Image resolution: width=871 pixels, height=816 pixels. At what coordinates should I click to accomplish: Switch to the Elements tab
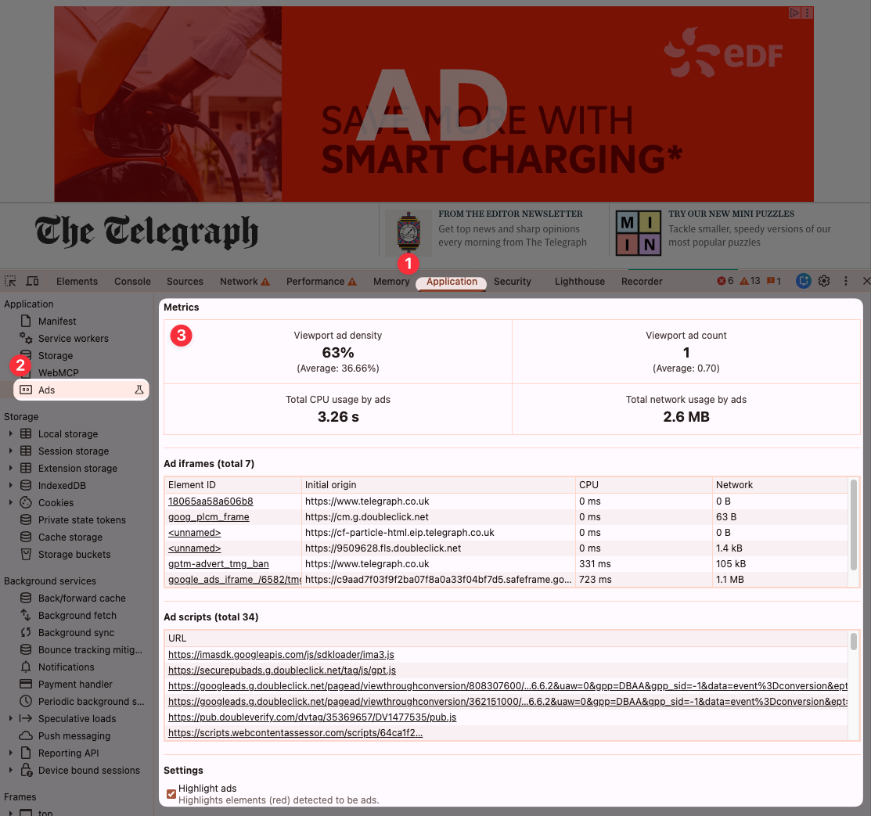pyautogui.click(x=77, y=281)
